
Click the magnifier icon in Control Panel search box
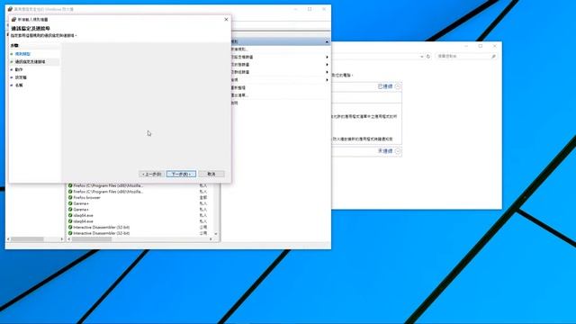pos(493,56)
